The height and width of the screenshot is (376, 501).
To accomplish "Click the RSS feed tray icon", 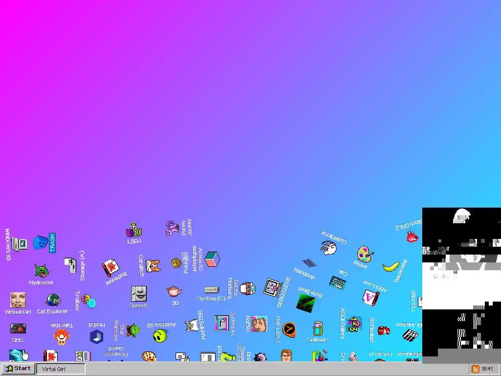I will 475,369.
